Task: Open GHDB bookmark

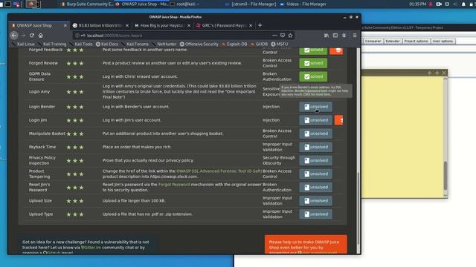Action: 260,44
